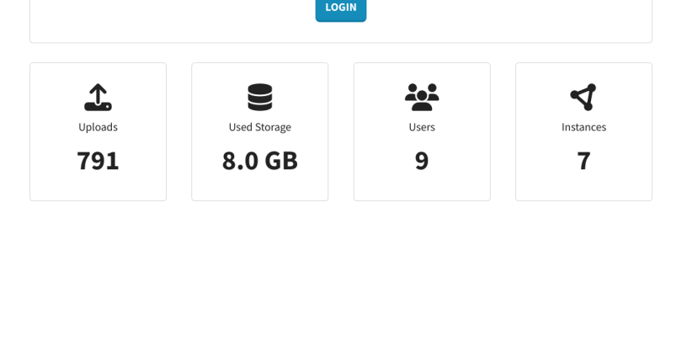Select the "Instances" label text
This screenshot has height=357, width=682.
pyautogui.click(x=583, y=127)
